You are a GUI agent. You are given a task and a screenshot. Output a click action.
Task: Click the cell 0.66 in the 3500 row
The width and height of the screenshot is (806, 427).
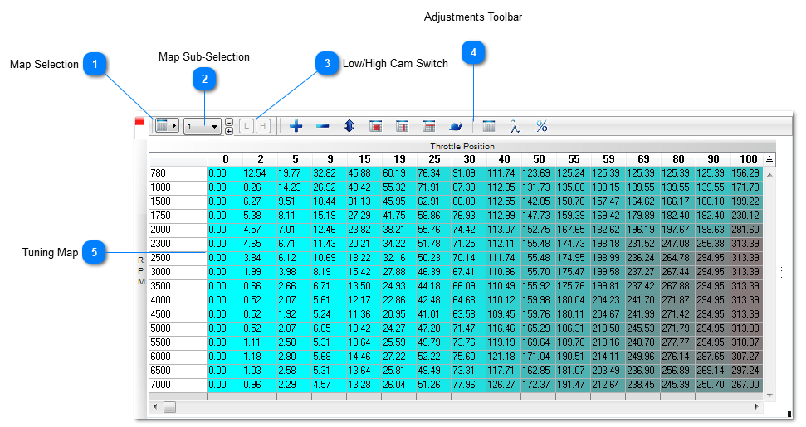[260, 286]
